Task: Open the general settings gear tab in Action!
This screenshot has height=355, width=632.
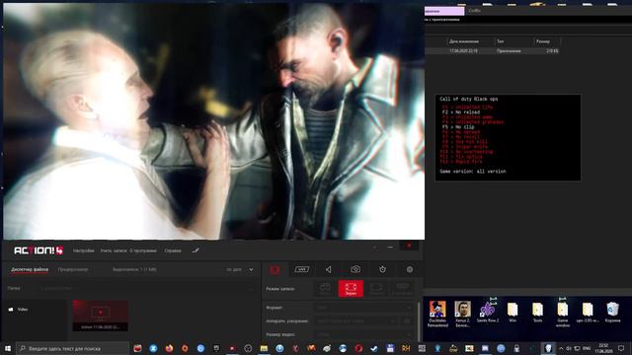Action: [x=410, y=269]
